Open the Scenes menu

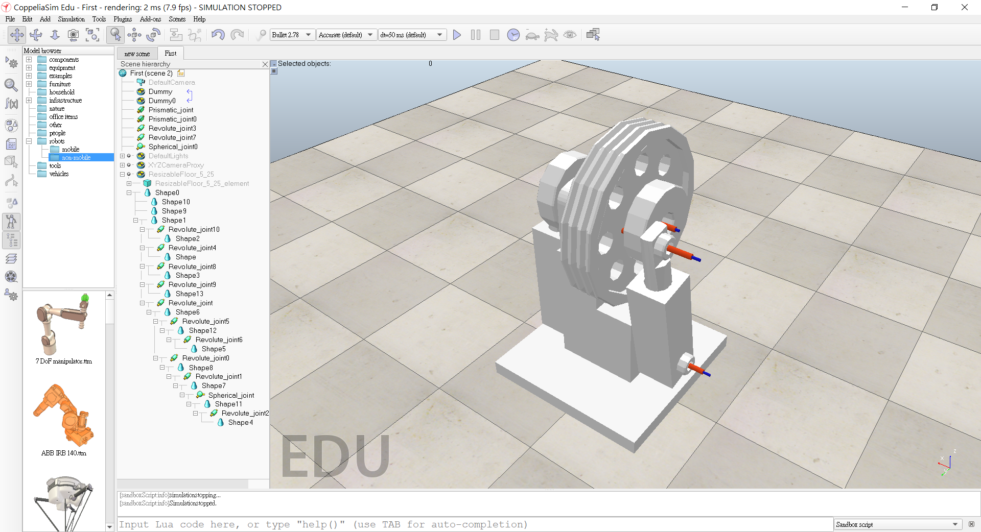[x=177, y=19]
